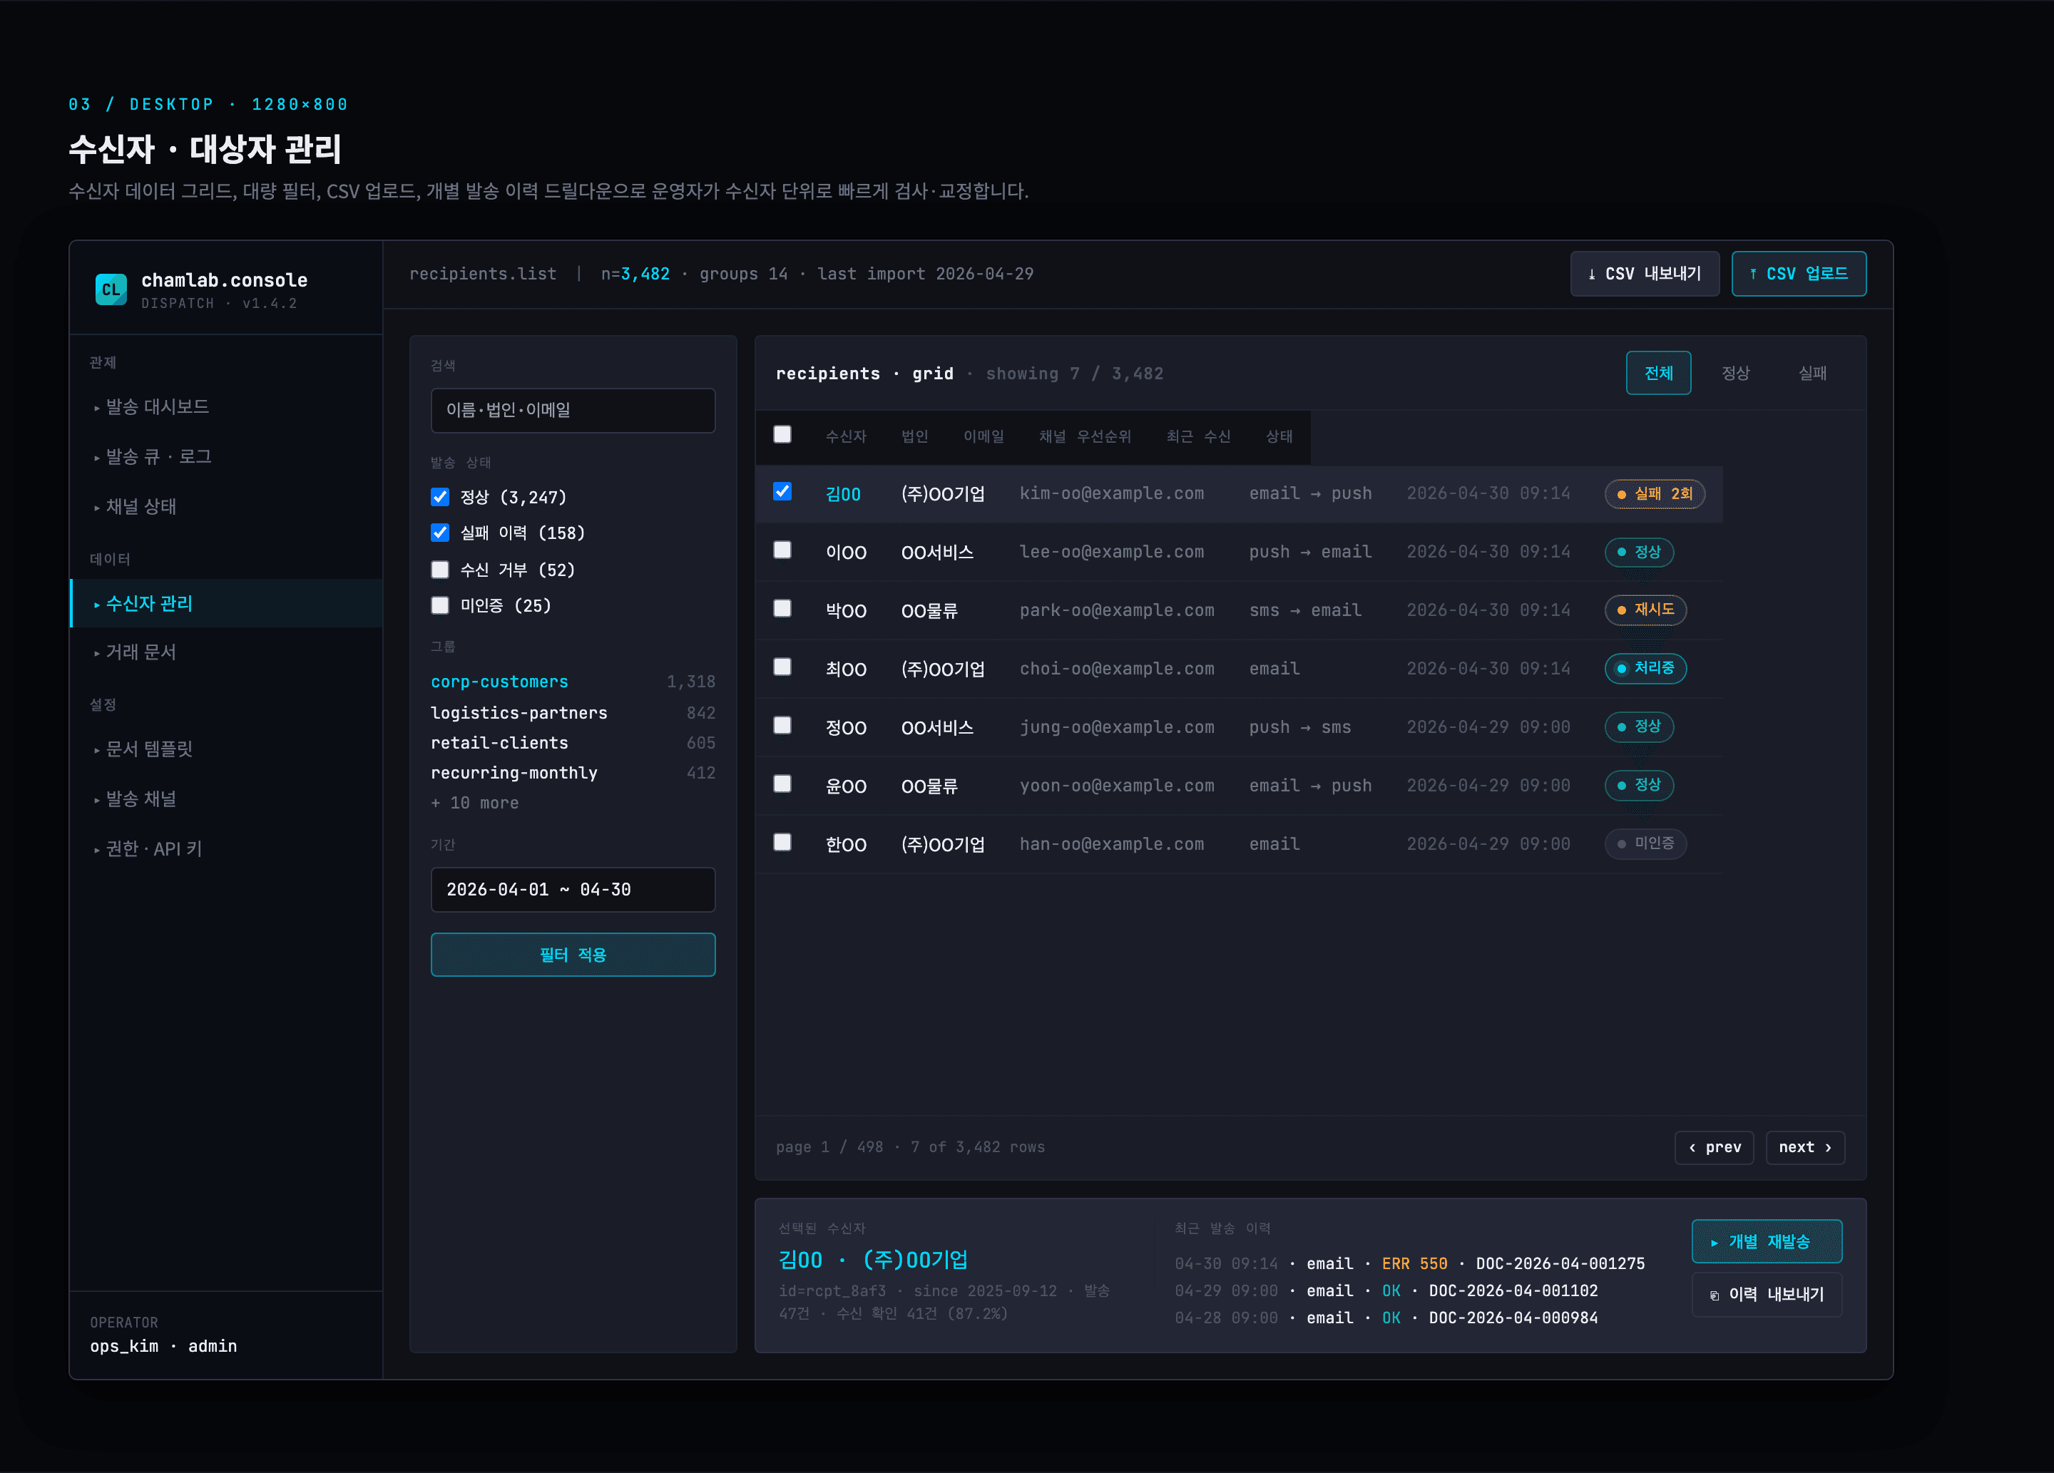Click operator ops_kim · admin
Screen dimensions: 2054x1473
[163, 1346]
